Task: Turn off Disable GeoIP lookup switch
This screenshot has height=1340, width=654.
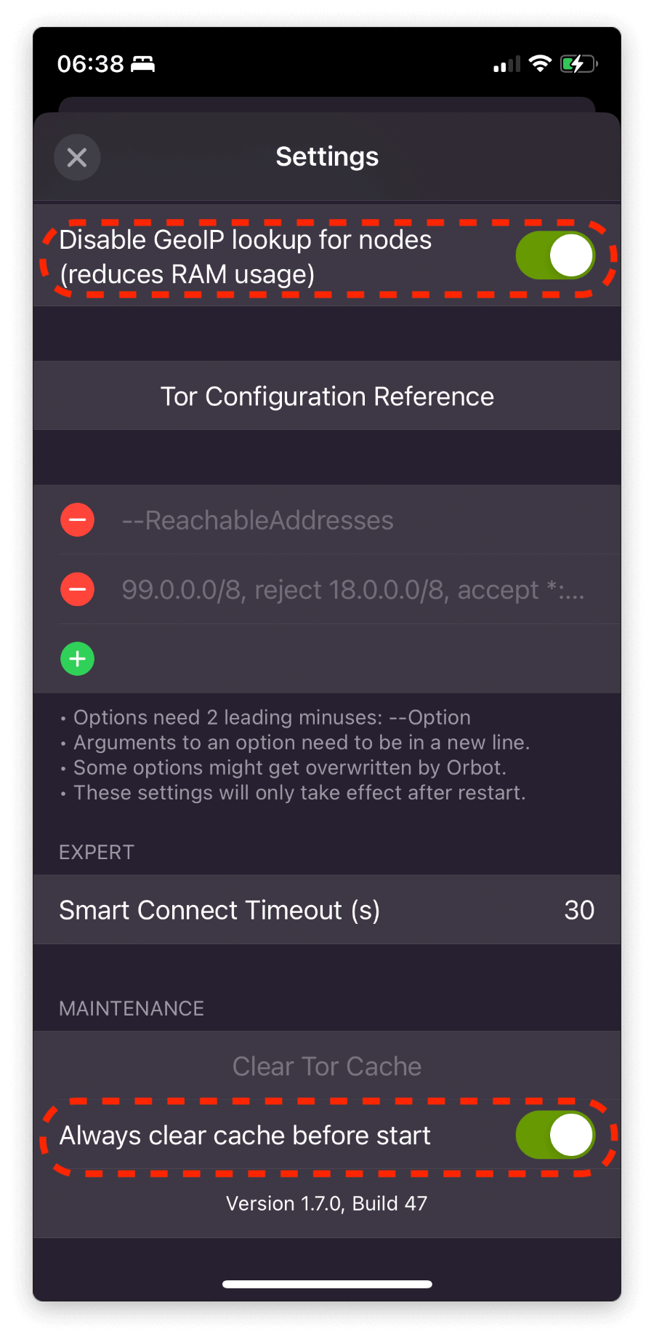Action: [x=555, y=256]
